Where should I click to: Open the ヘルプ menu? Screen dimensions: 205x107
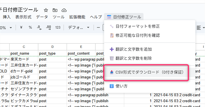pos(96,17)
